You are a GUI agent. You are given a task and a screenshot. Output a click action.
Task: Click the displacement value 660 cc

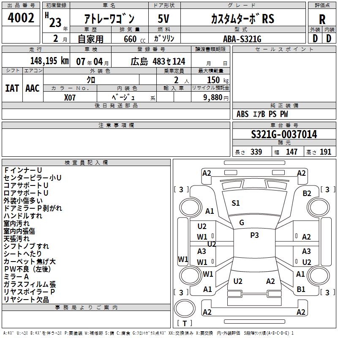pos(134,39)
